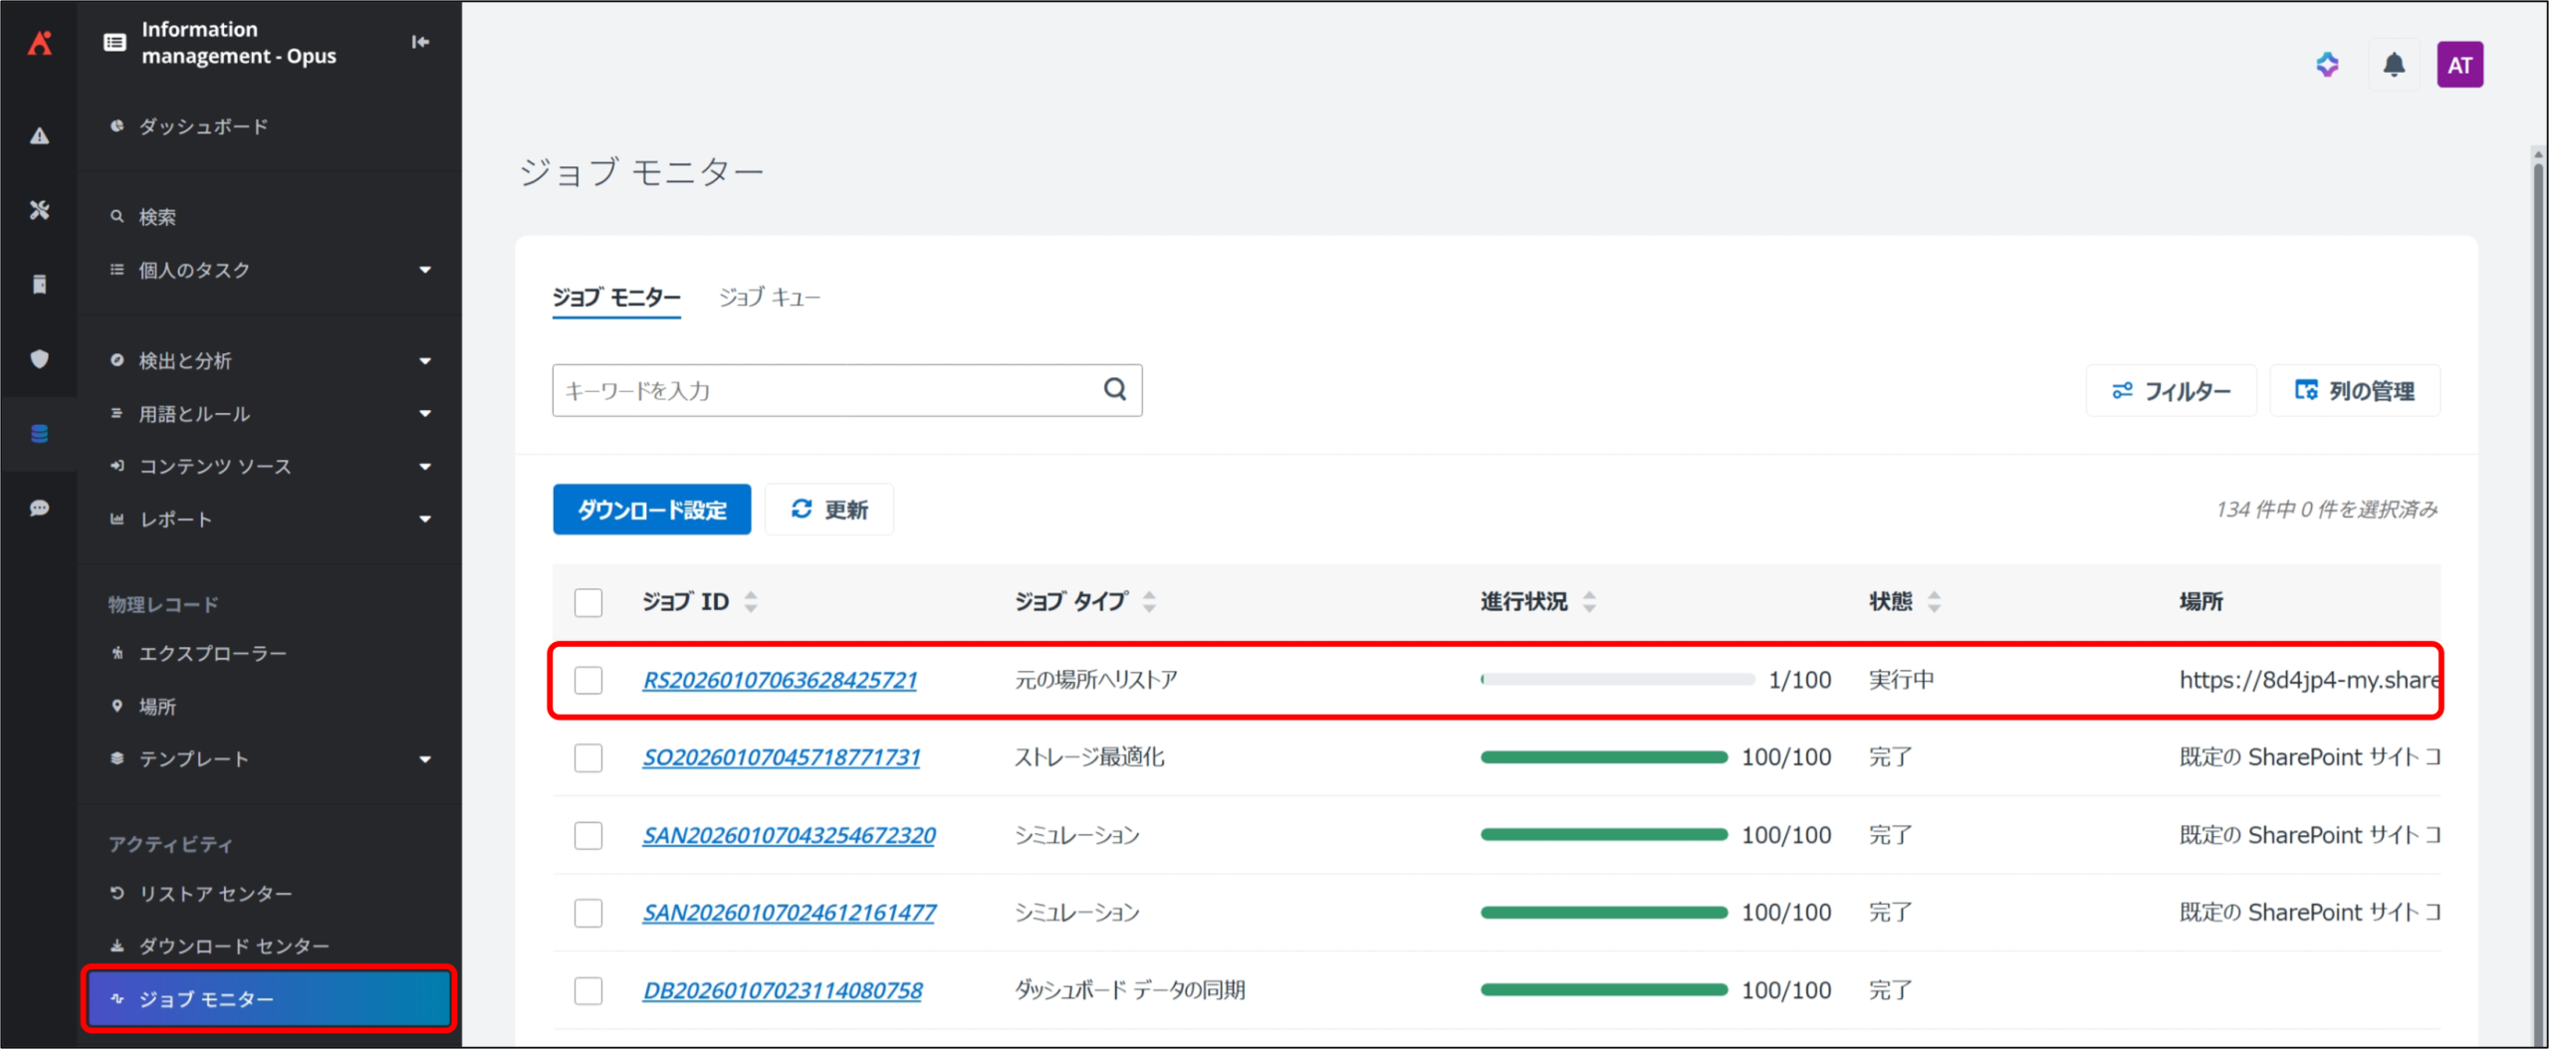Open リストア センター in the sidebar

(216, 894)
